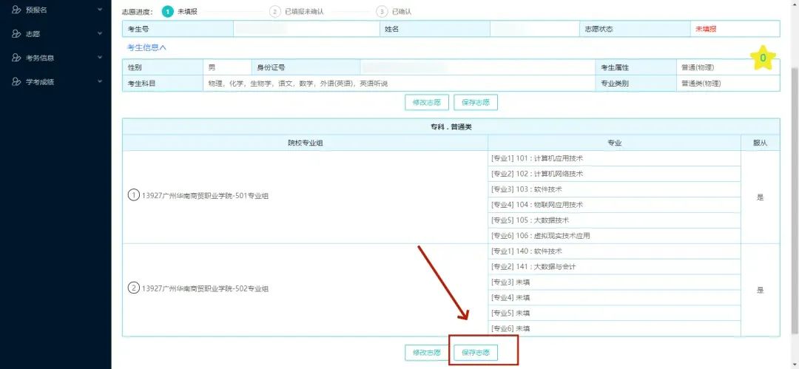Click the top 保存志愿 button
This screenshot has width=799, height=369.
pyautogui.click(x=475, y=102)
